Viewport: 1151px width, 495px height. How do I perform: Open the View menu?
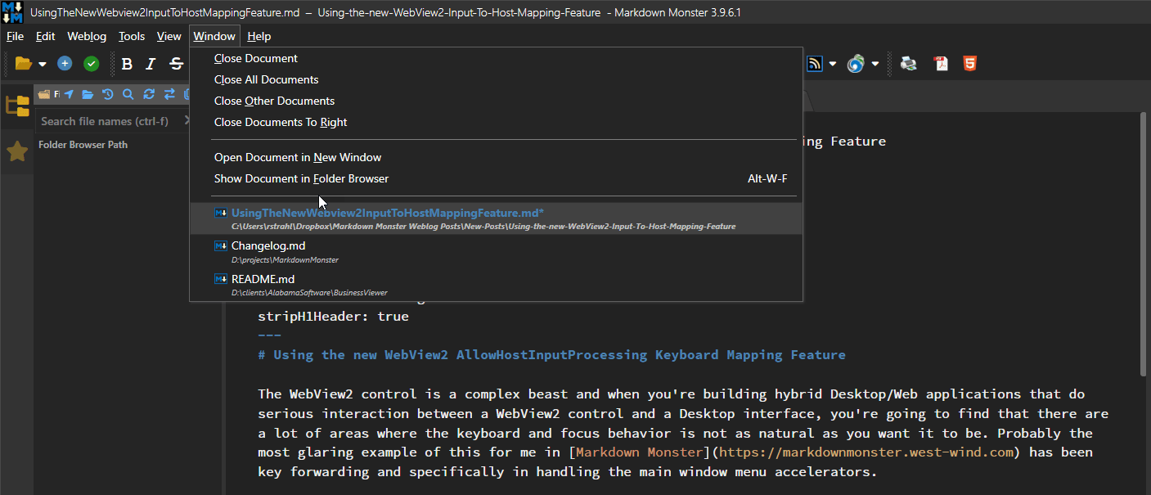click(169, 36)
